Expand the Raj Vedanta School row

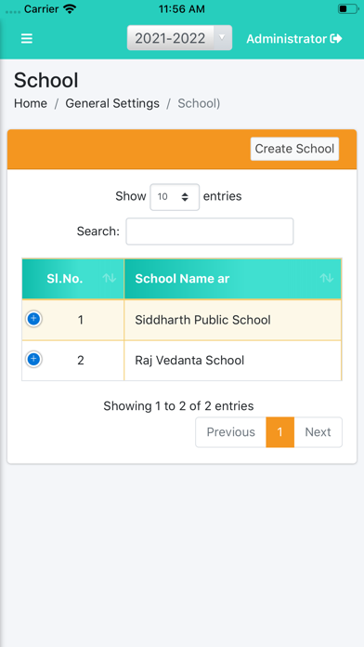pyautogui.click(x=33, y=359)
